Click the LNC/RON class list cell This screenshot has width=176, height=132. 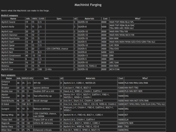[x=138, y=45]
